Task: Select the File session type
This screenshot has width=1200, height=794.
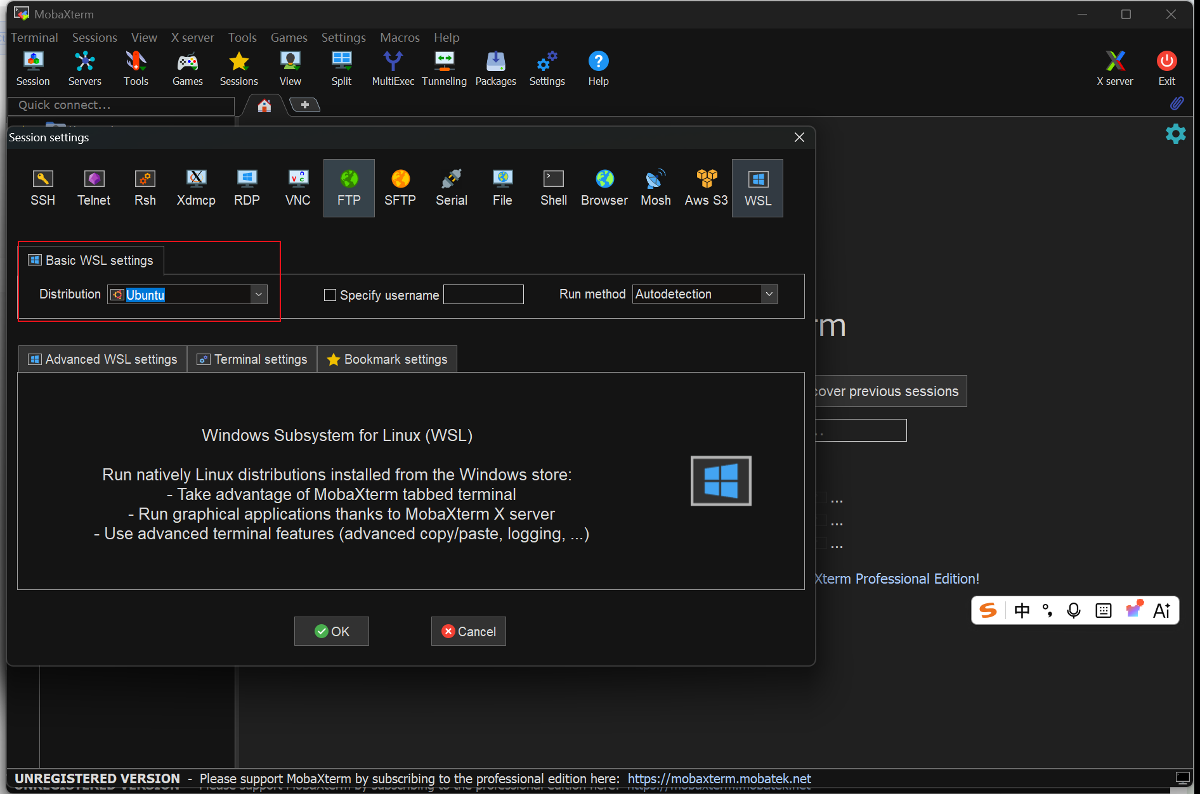Action: 502,188
